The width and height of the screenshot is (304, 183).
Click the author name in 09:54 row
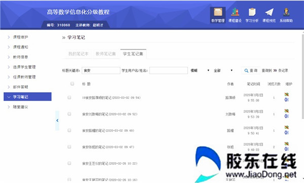tap(230, 98)
